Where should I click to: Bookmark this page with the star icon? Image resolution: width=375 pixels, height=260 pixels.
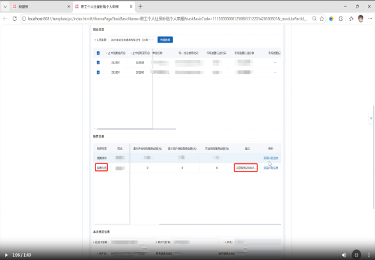point(321,18)
